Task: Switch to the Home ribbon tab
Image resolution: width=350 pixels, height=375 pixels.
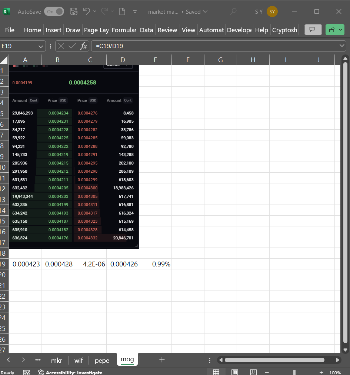Action: pyautogui.click(x=33, y=30)
